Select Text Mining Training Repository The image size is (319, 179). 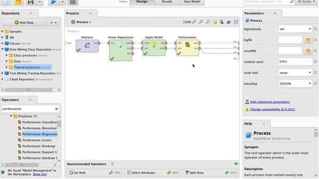click(32, 73)
